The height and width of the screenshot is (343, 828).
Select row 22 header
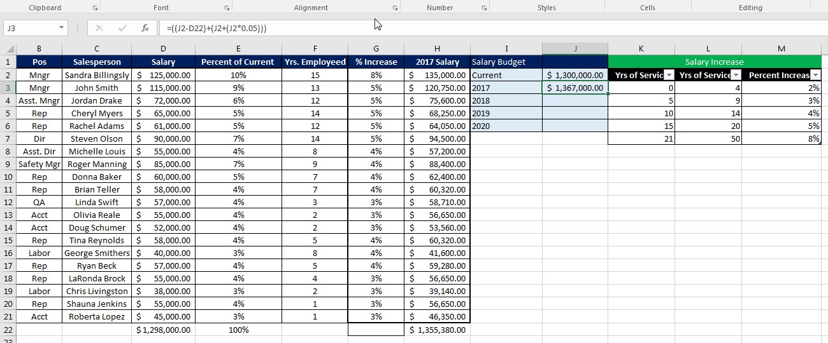(x=8, y=330)
